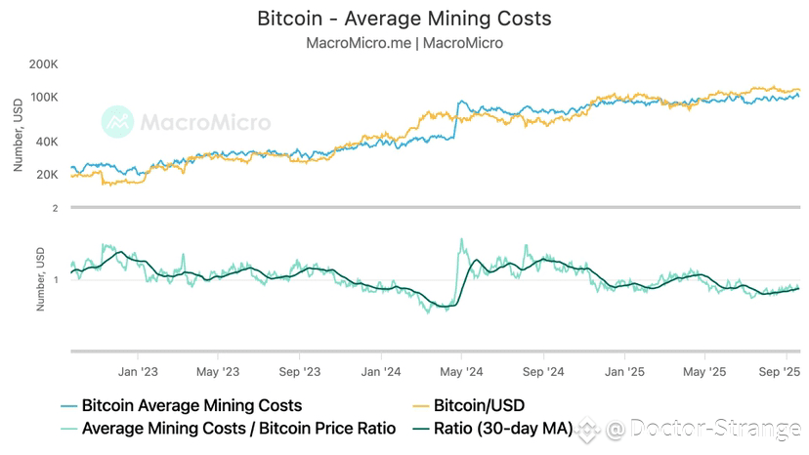
Task: Click the light green swatch for price ratio
Action: click(x=69, y=430)
